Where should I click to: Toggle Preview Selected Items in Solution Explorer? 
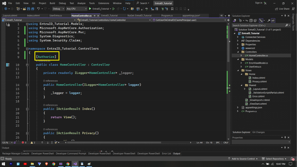pos(273,21)
